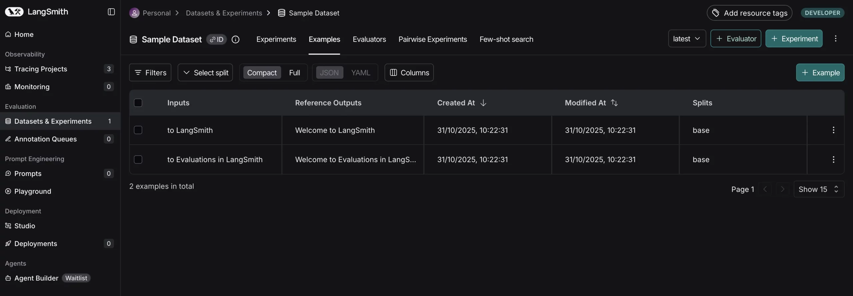Open the latest version dropdown
Image resolution: width=853 pixels, height=296 pixels.
pyautogui.click(x=687, y=39)
